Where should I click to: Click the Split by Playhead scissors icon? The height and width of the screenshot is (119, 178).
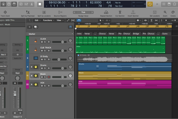[x=28, y=12]
